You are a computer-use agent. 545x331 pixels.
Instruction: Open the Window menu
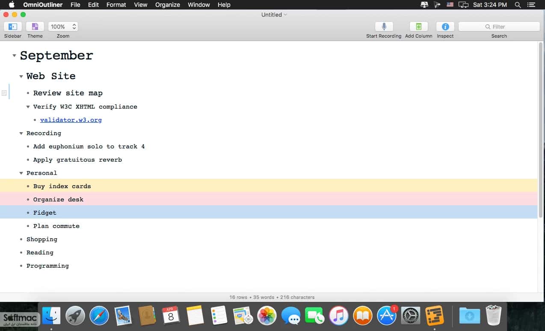[199, 5]
